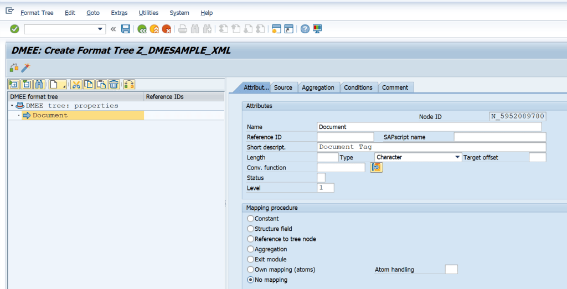Delete the node with trash icon
Image resolution: width=567 pixels, height=289 pixels.
(x=114, y=85)
